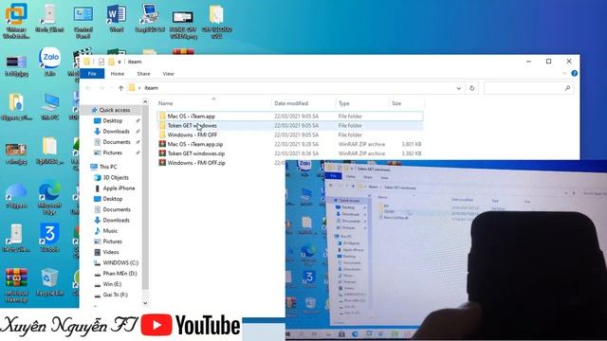Open the Recycle Bin on the desktop
The width and height of the screenshot is (607, 341).
point(50,282)
